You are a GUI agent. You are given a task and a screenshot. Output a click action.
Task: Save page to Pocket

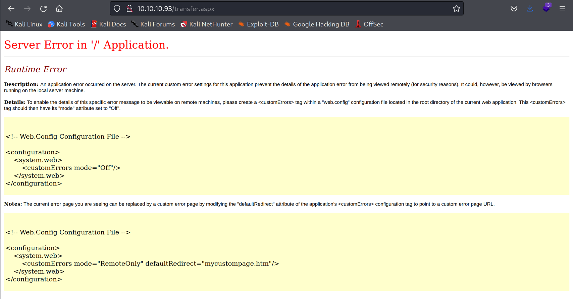click(514, 9)
